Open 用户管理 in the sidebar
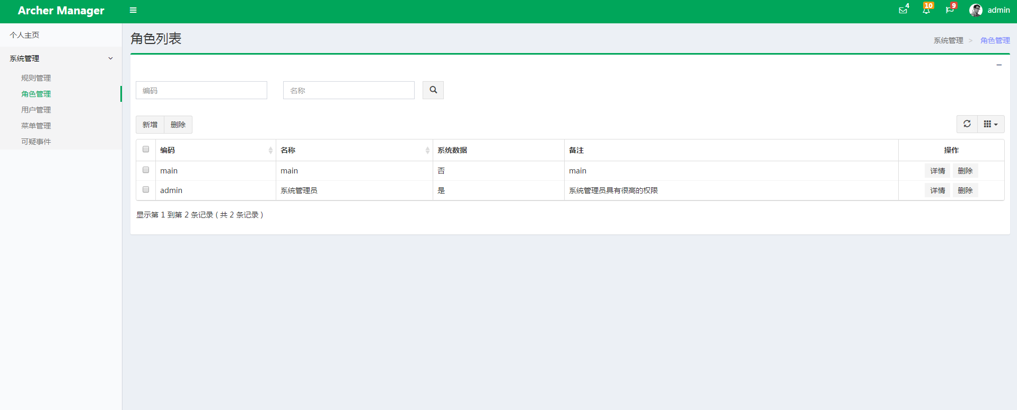This screenshot has height=410, width=1017. click(x=36, y=110)
